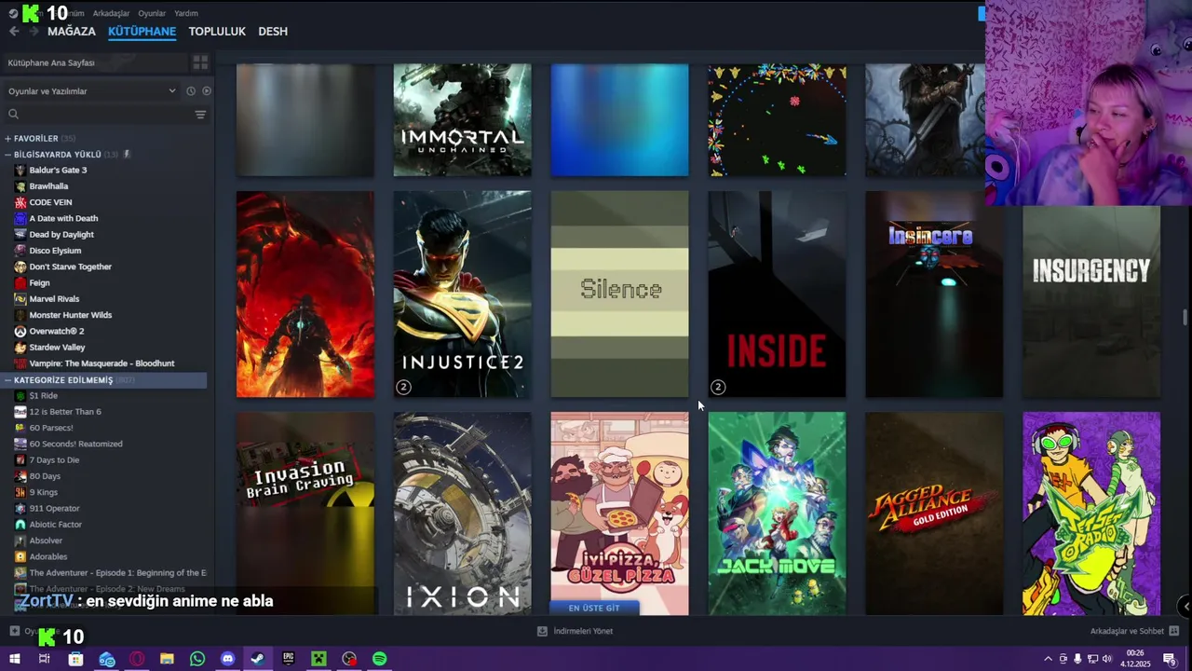
Task: Open Insincere game cover
Action: coord(934,294)
